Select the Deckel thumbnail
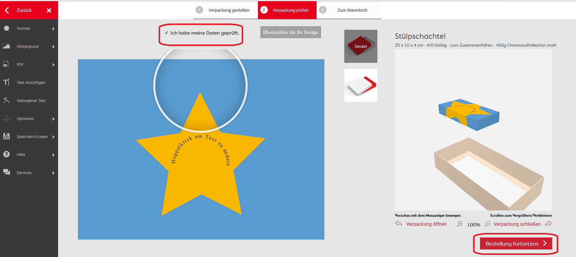576x257 pixels. [x=361, y=46]
